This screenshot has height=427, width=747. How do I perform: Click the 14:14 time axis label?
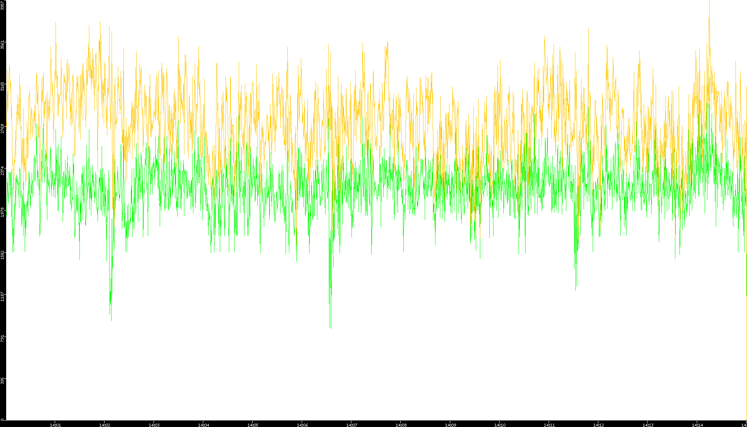pos(697,425)
